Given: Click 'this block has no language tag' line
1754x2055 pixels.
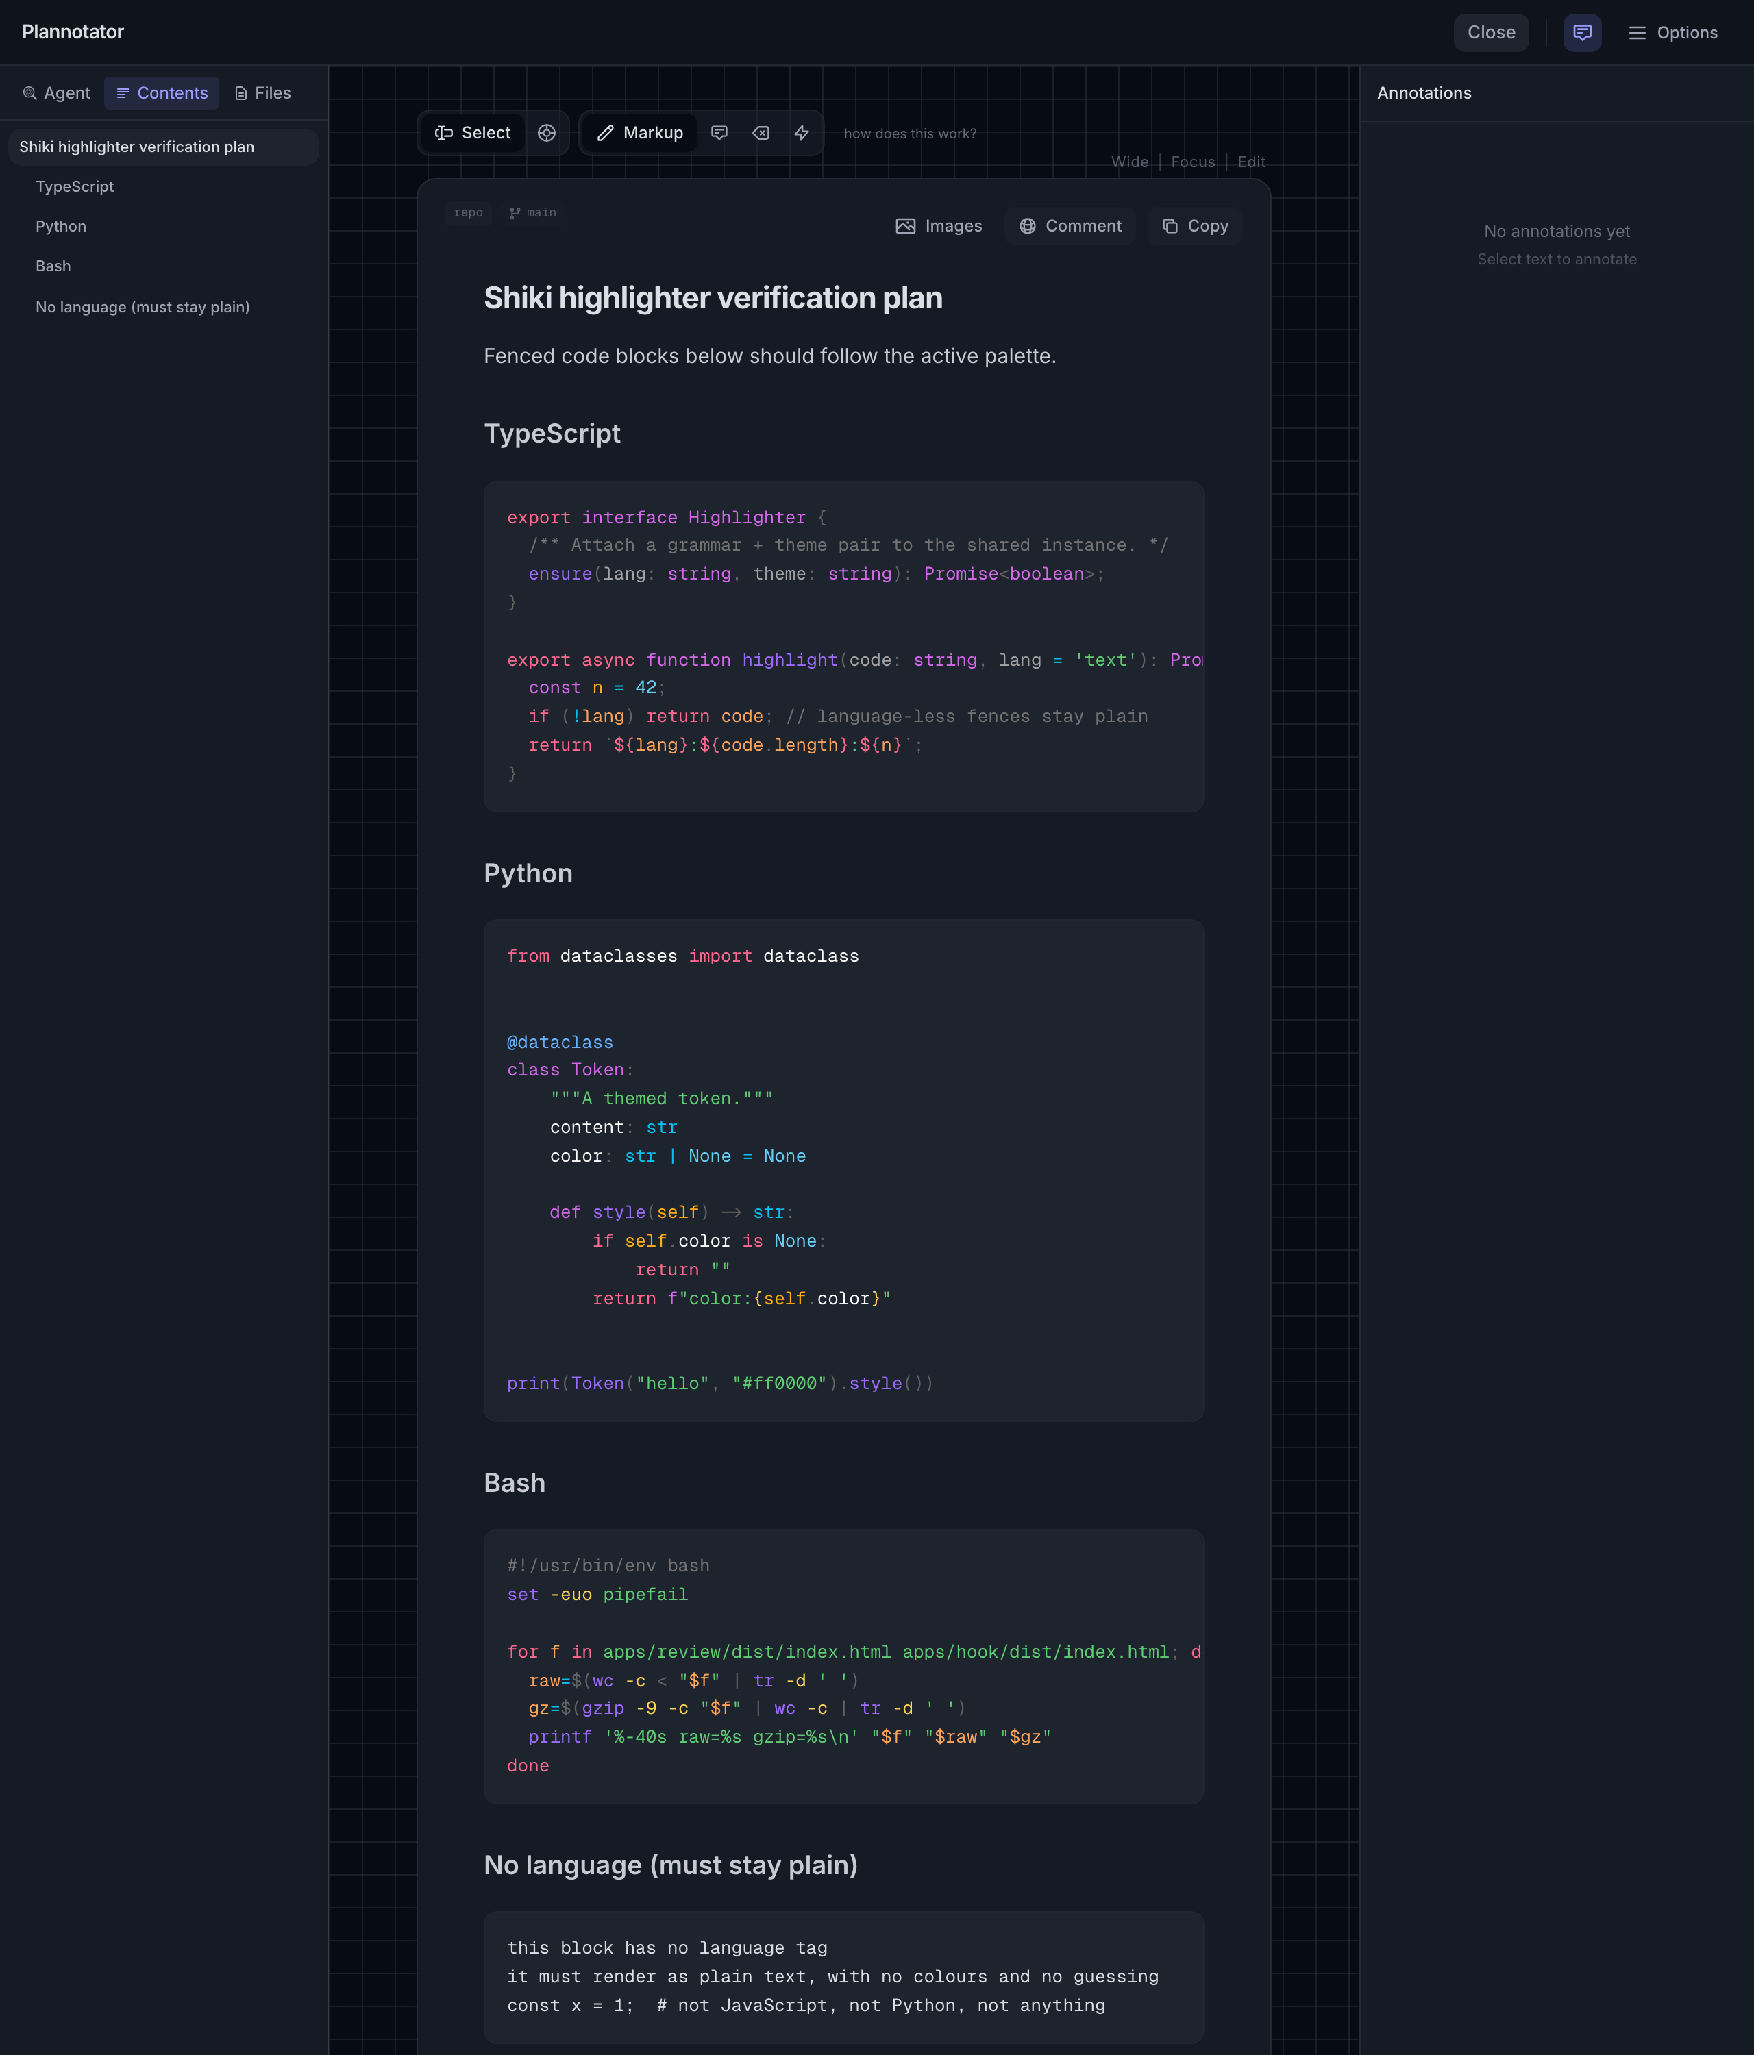Looking at the screenshot, I should [x=667, y=1948].
